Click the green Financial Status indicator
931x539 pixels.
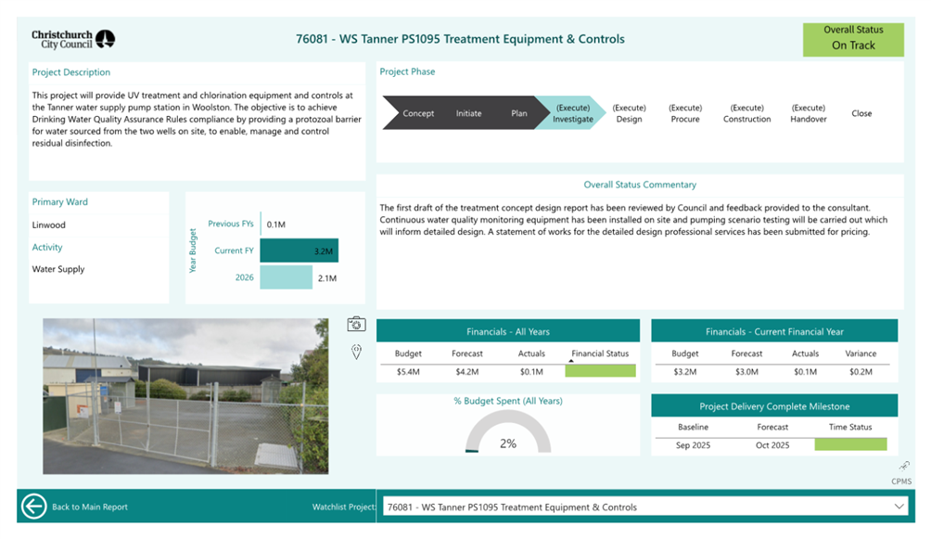pos(600,371)
